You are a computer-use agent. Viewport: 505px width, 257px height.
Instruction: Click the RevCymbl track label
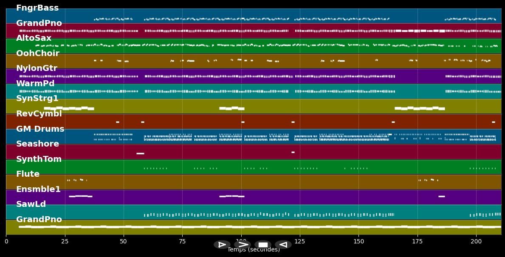(x=39, y=114)
